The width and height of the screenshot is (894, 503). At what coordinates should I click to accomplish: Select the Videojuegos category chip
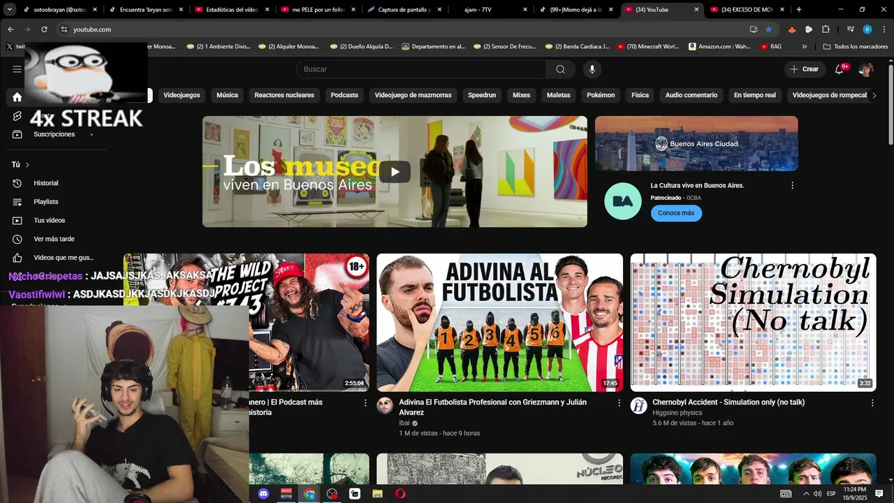182,95
